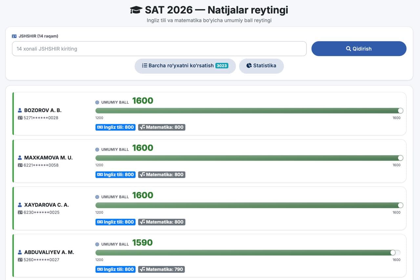Click the person icon beside BOZOROV A. B.

point(20,110)
